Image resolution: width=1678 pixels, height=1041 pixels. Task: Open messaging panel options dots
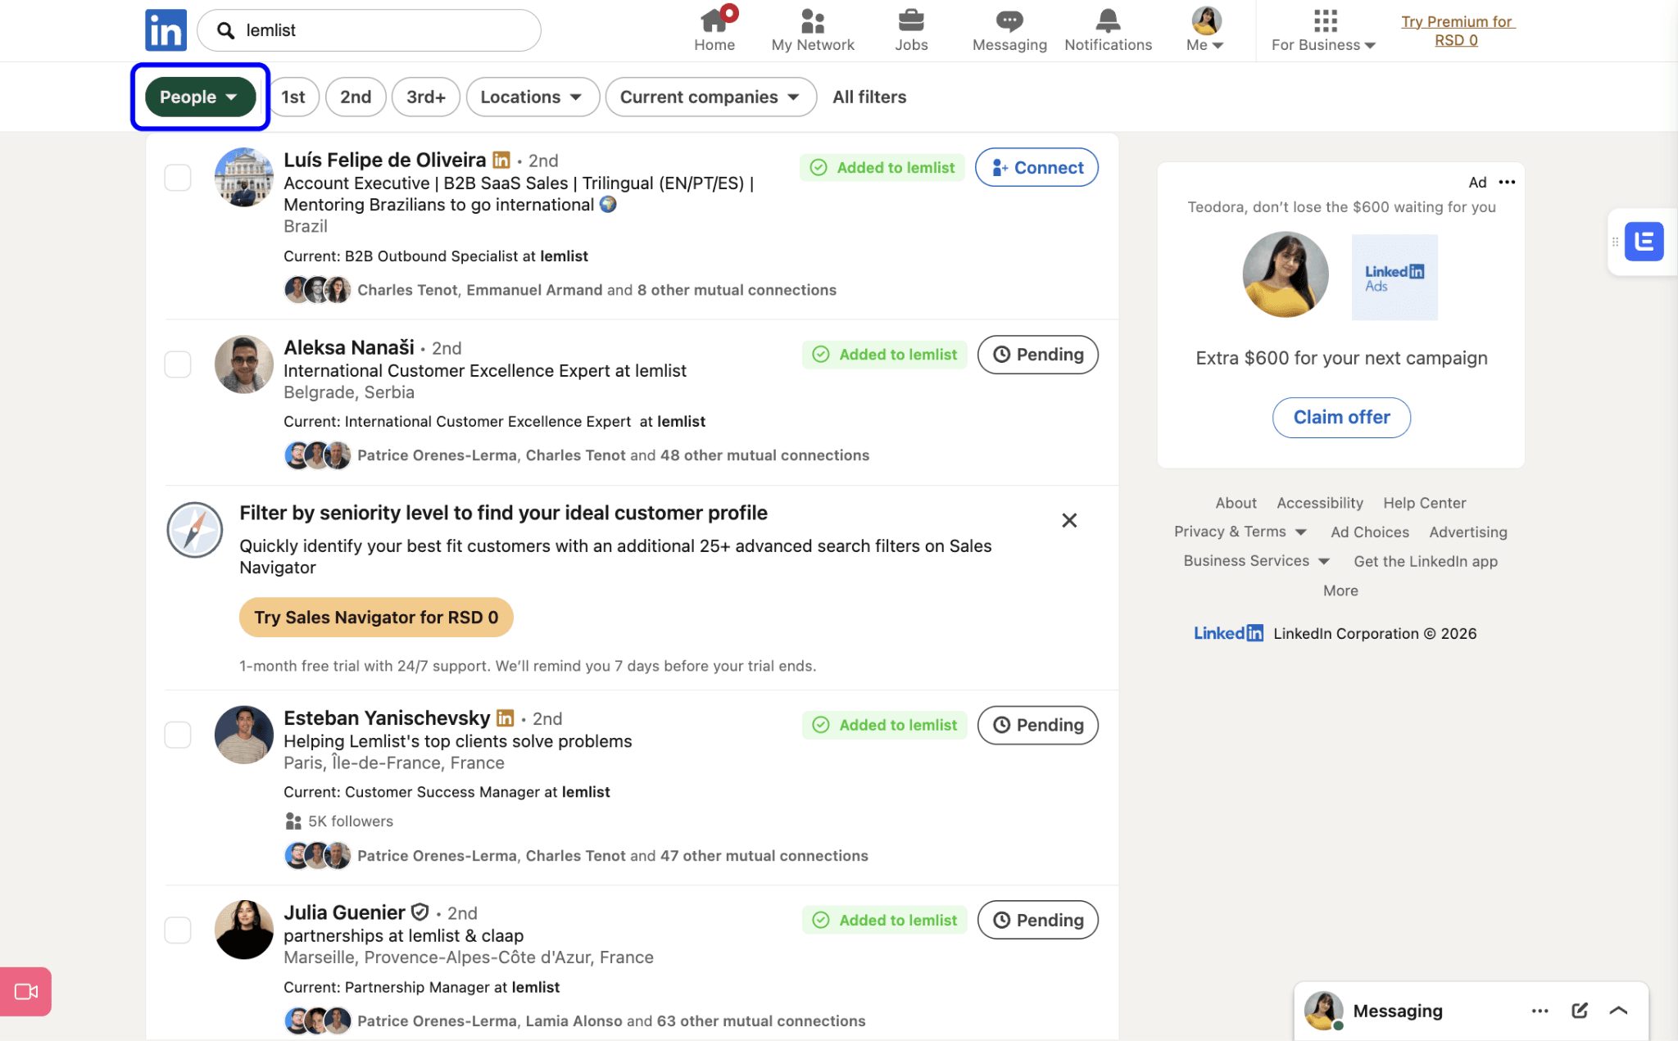click(x=1540, y=1011)
